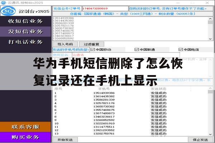This screenshot has height=143, width=215.
Task: Click number list scrollbar down arrow
Action: pyautogui.click(x=210, y=39)
